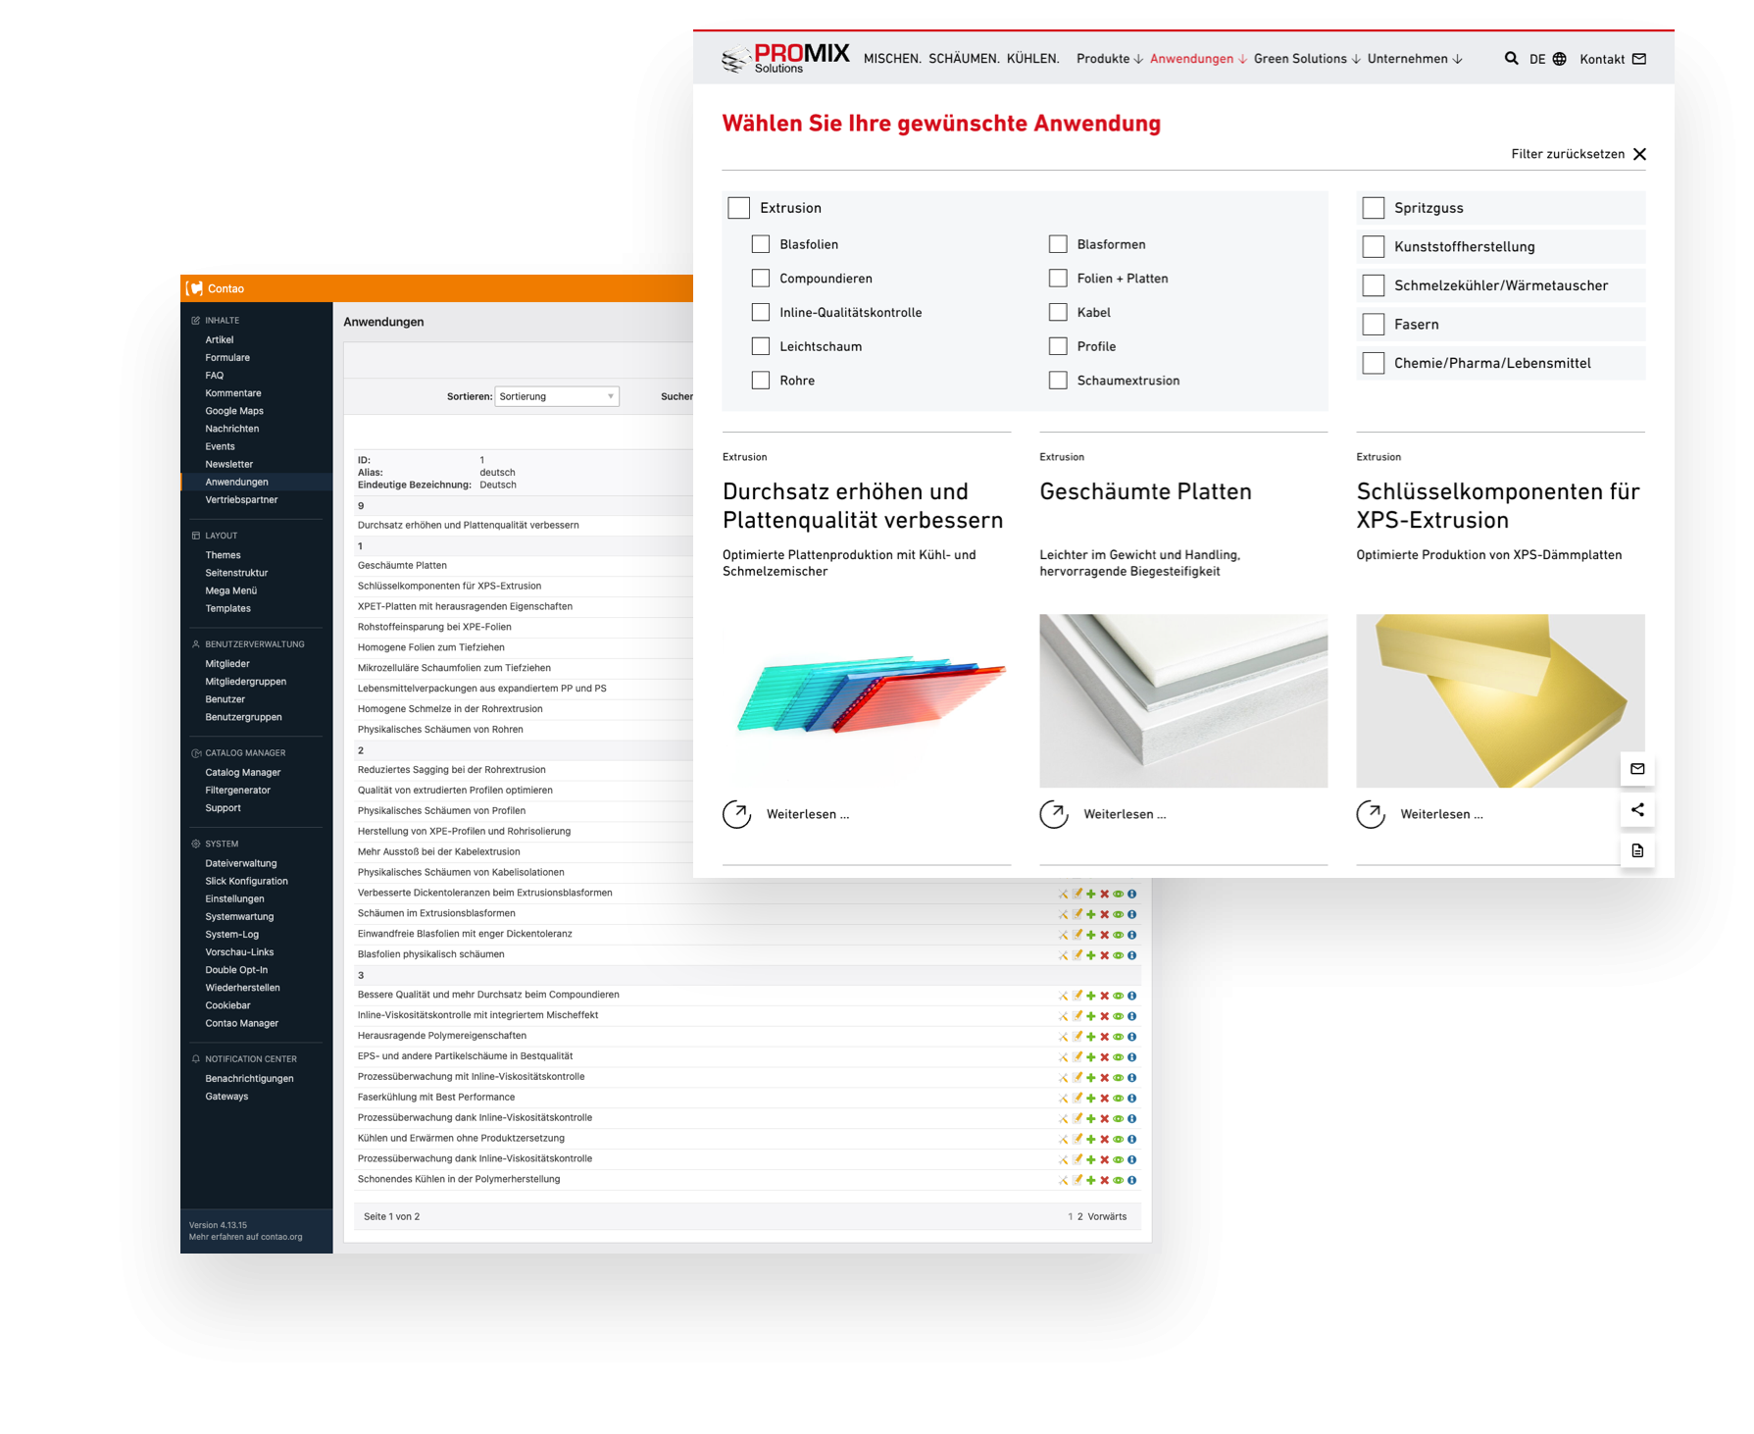
Task: Show info for 'Herausragende Polymereigenschaften' entry
Action: coord(1131,1037)
